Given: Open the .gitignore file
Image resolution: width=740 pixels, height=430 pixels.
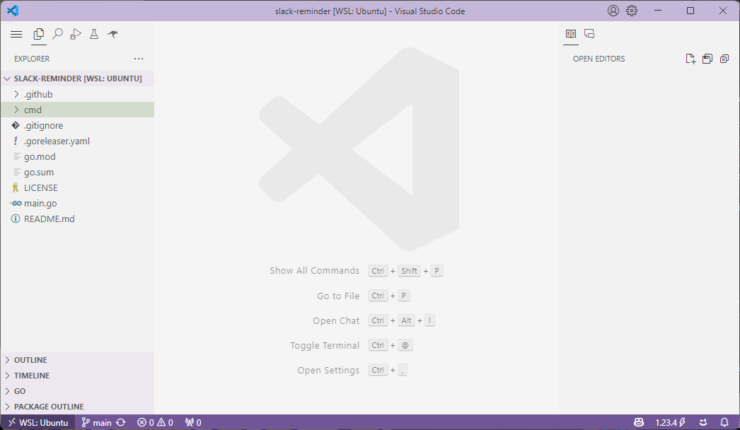Looking at the screenshot, I should pos(77,126).
